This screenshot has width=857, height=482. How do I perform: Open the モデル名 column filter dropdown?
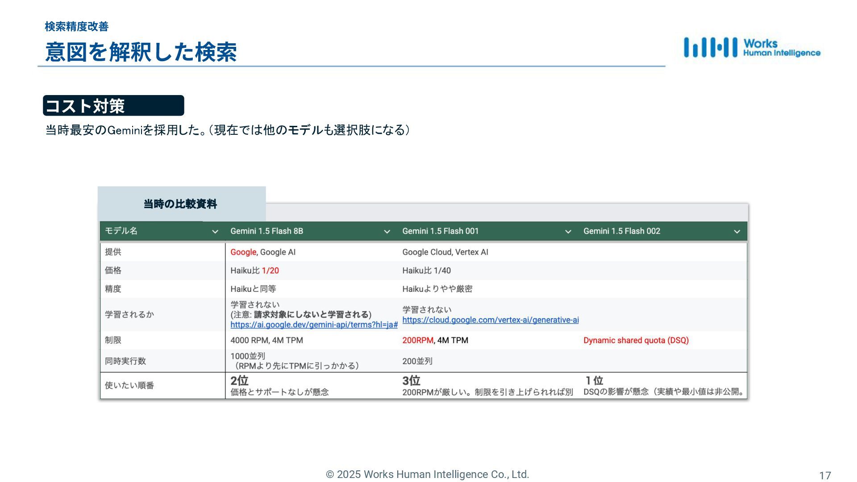(x=215, y=232)
